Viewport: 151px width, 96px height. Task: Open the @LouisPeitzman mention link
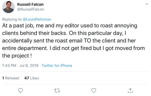coord(37,19)
